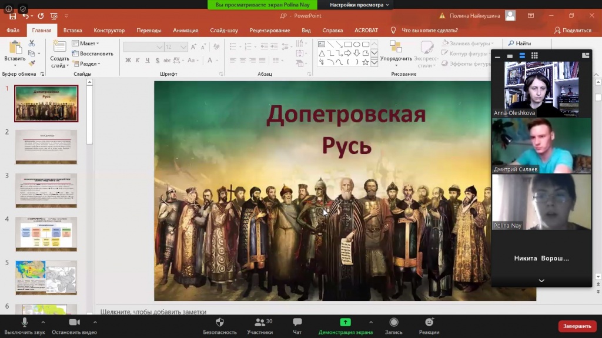Start recording with the Запись icon
Image resolution: width=602 pixels, height=338 pixels.
[x=394, y=323]
